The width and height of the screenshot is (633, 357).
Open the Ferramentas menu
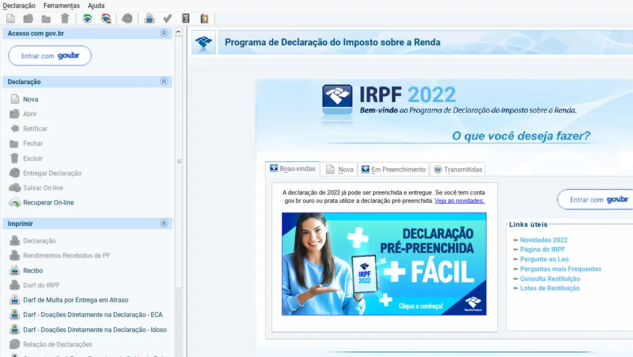(62, 6)
